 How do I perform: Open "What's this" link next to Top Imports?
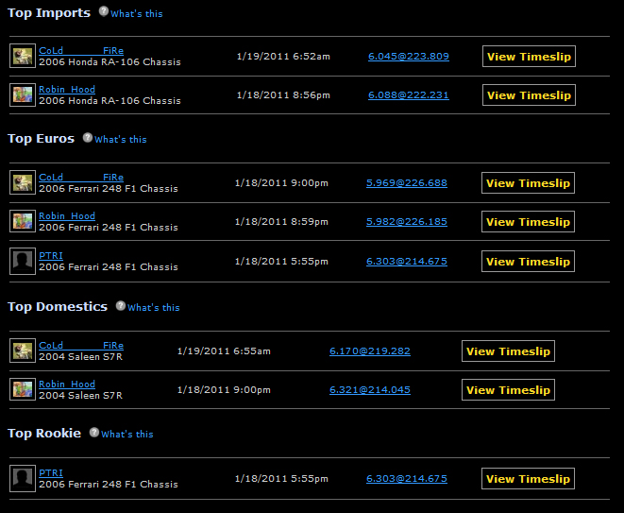click(x=136, y=14)
